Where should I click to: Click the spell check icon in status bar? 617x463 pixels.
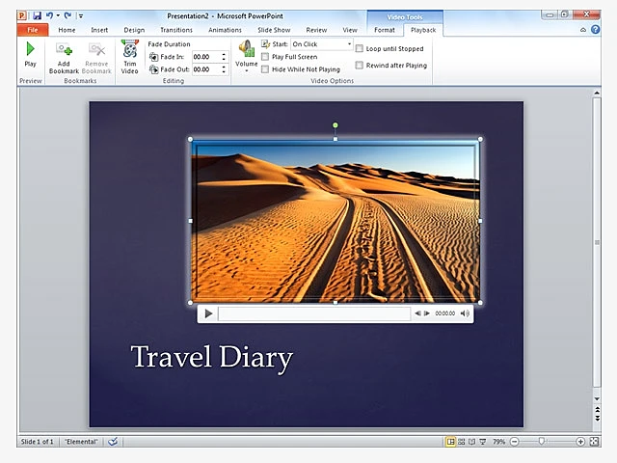113,441
